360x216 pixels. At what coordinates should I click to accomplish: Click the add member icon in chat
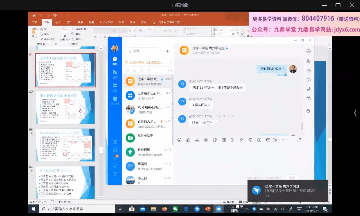tap(309, 61)
